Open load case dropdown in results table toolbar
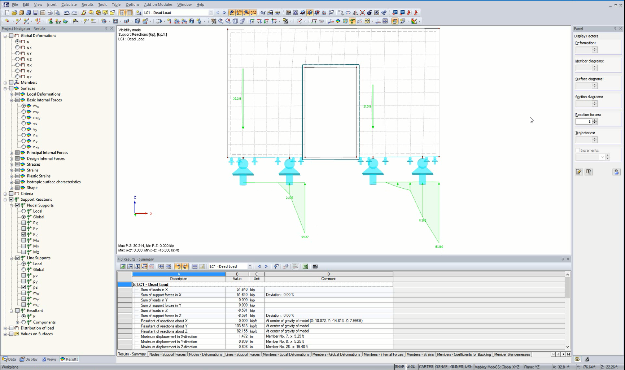Viewport: 625px width, 370px height. point(249,266)
